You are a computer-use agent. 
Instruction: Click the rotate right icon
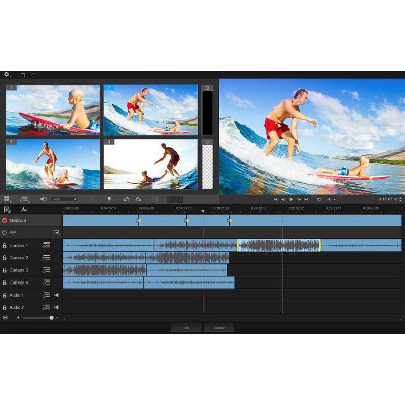(138, 199)
